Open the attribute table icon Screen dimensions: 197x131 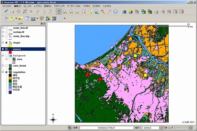tap(27, 19)
